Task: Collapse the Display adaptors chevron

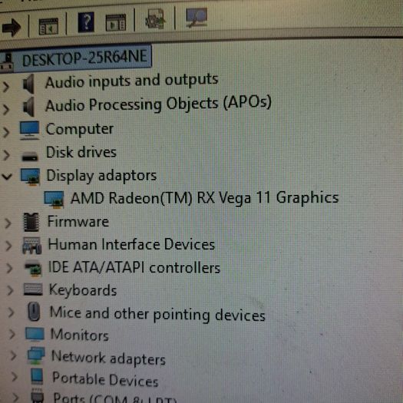Action: point(7,177)
